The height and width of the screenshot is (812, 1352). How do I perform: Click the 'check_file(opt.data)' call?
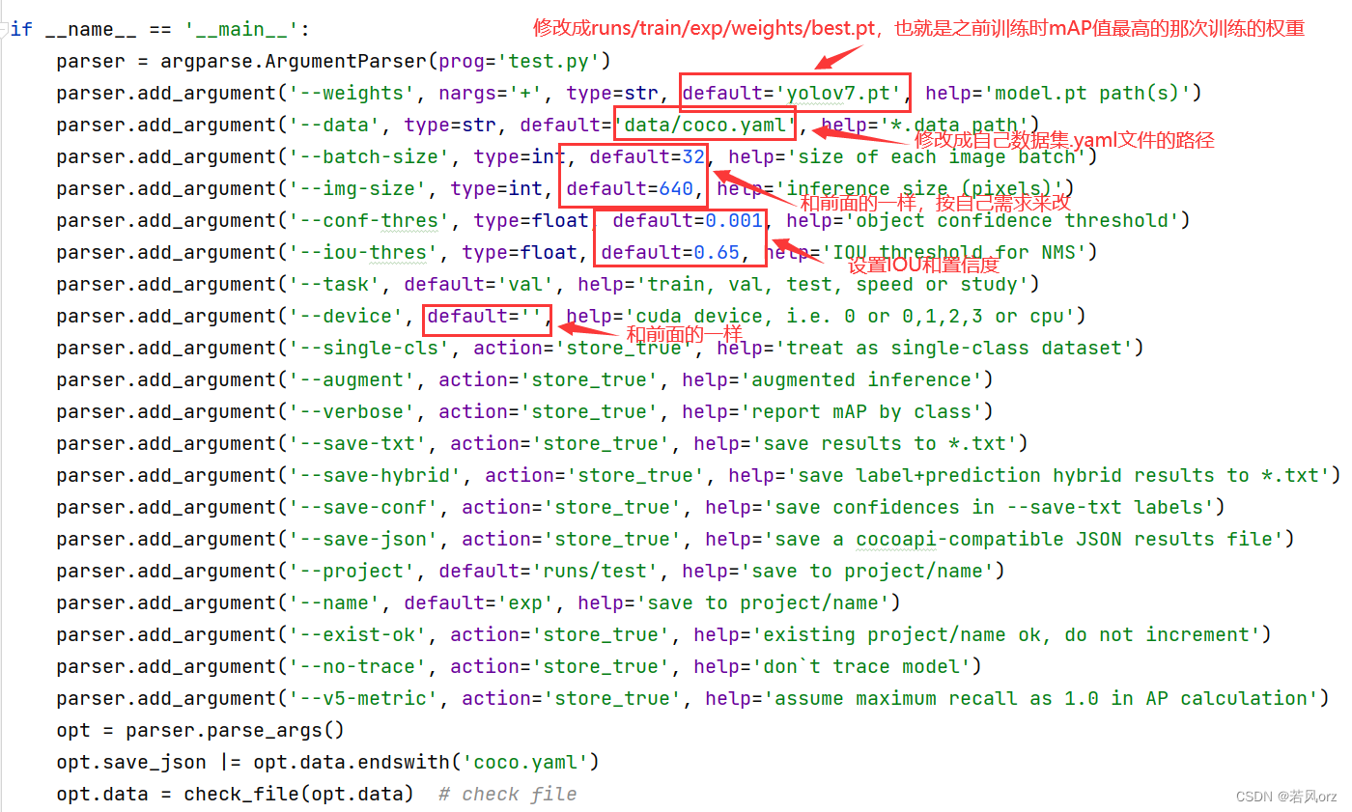click(x=298, y=794)
